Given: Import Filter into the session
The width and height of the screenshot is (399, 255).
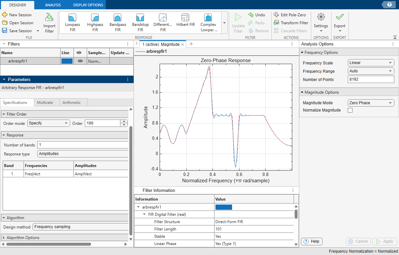Looking at the screenshot, I should (49, 23).
